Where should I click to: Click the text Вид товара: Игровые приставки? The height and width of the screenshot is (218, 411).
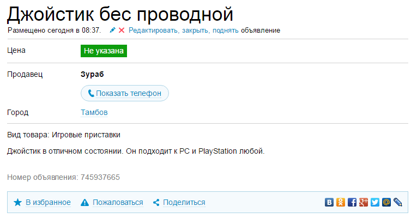tap(64, 135)
